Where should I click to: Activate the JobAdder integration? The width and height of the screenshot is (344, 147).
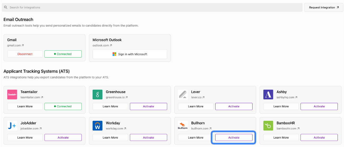click(63, 137)
